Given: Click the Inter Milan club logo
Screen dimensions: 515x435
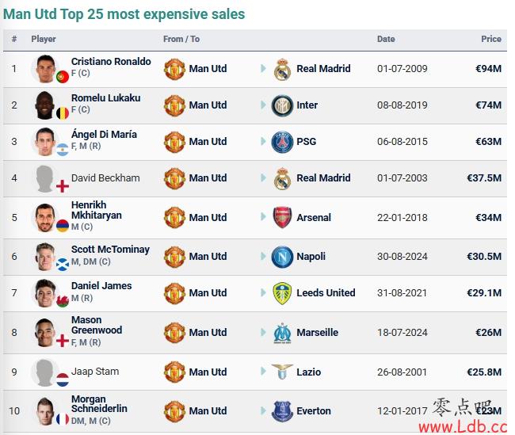Looking at the screenshot, I should pos(282,105).
